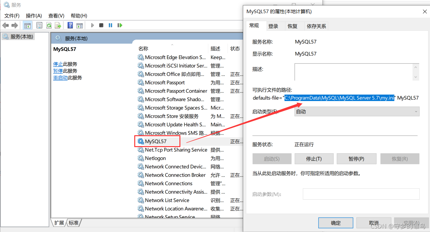Select the Network Location Awarene... service name

[x=176, y=209]
